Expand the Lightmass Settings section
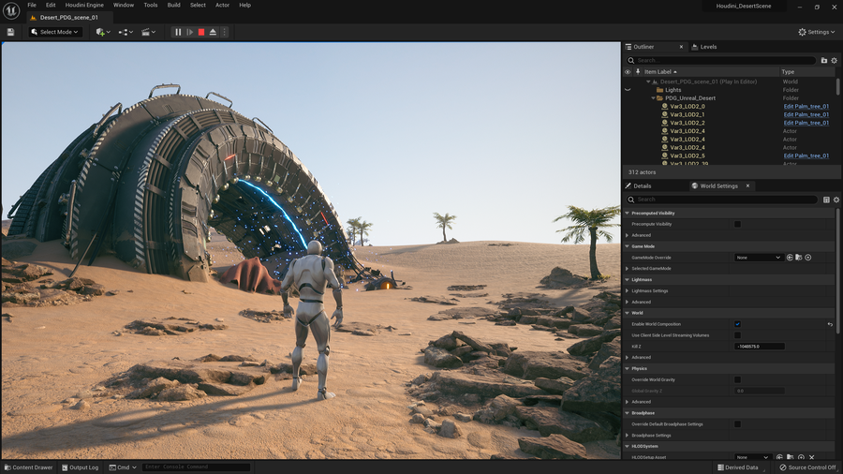This screenshot has width=843, height=474. 628,290
